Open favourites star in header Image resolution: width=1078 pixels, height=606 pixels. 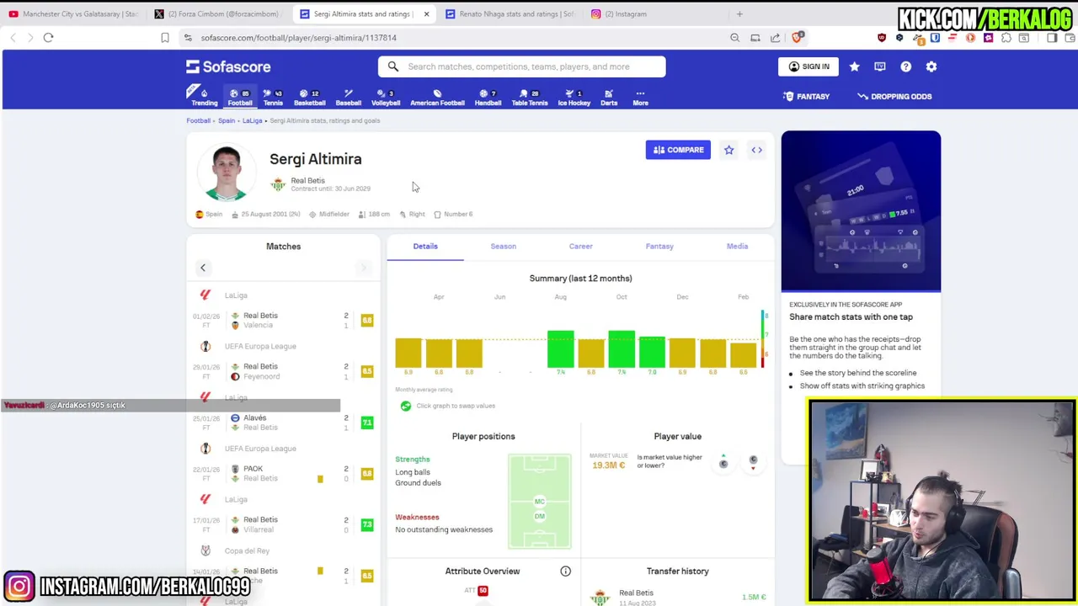pyautogui.click(x=854, y=66)
